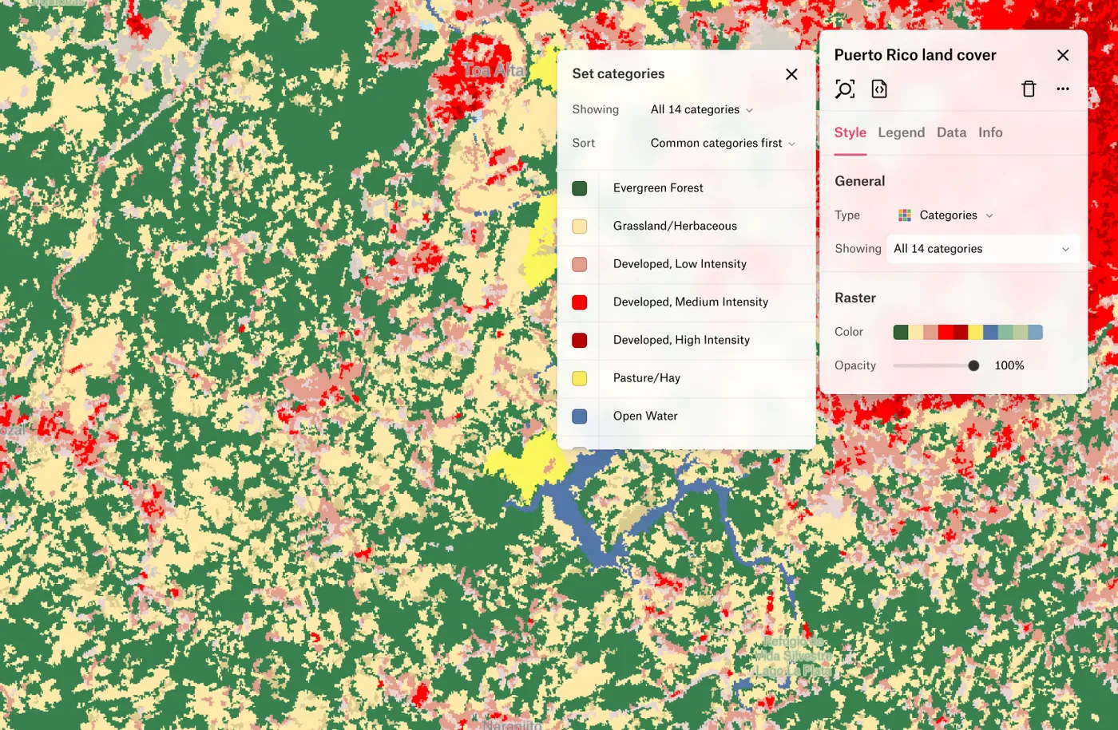
Task: Adjust the Opacity slider handle
Action: pyautogui.click(x=973, y=365)
